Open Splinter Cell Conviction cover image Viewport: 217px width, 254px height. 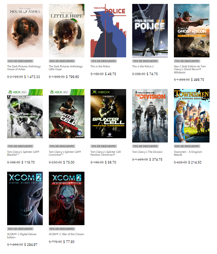(x=66, y=114)
